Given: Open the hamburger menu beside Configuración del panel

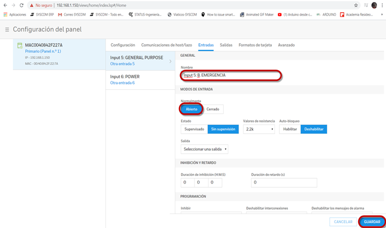Looking at the screenshot, I should 7,29.
